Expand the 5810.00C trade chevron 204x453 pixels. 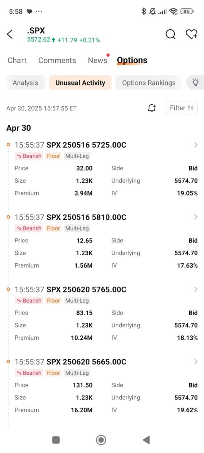tap(196, 217)
